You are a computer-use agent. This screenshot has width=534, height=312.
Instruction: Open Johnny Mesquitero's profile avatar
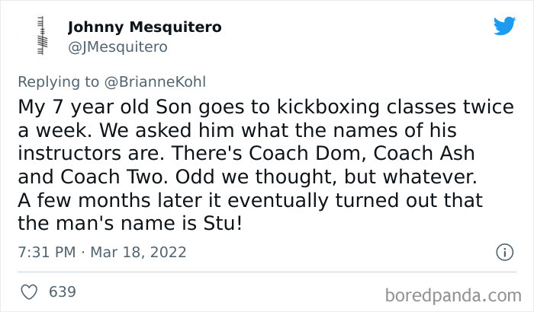[37, 37]
